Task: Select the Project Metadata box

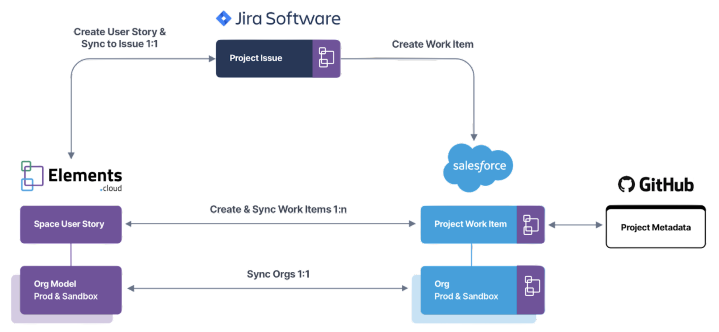Action: click(x=656, y=227)
